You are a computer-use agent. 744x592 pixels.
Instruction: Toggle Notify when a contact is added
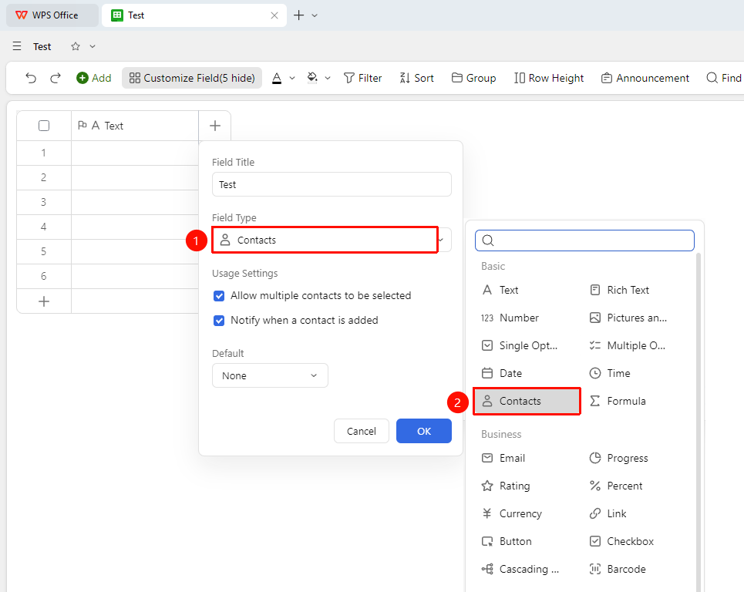219,321
